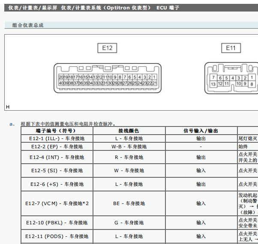Click the 输入 cell in E12-5 row
This screenshot has height=244, width=258.
(x=201, y=171)
